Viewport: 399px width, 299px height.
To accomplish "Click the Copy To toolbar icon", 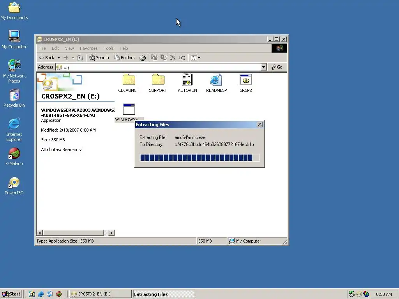I will [164, 58].
